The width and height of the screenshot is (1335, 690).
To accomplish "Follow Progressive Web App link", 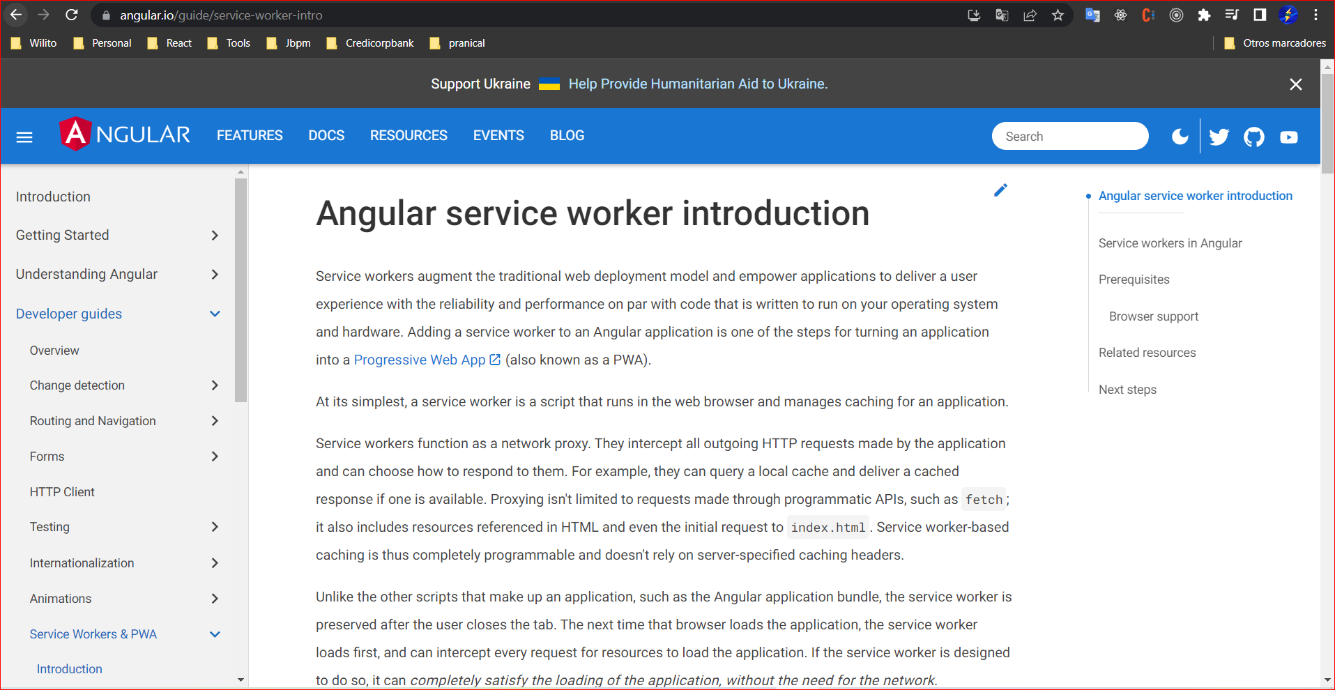I will pos(427,360).
